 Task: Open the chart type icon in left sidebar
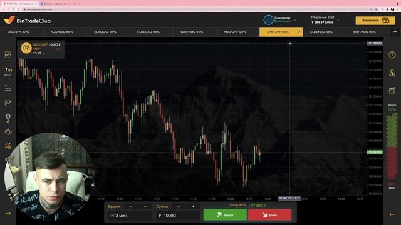[8, 54]
